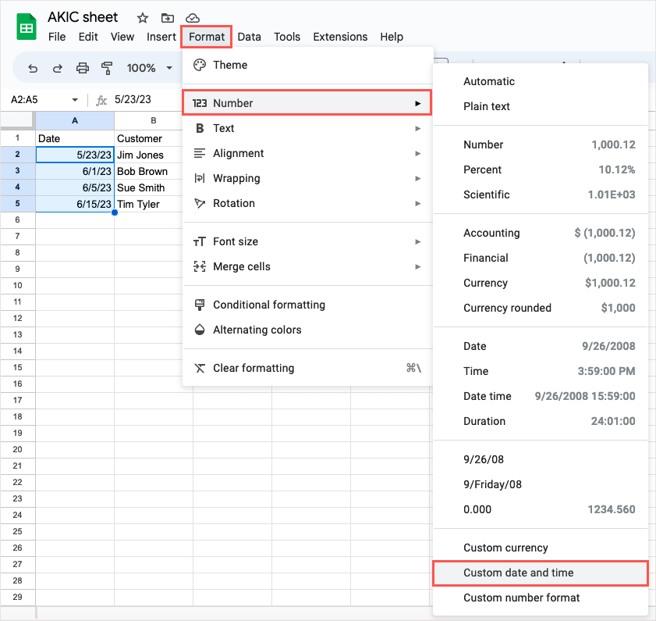Click the column A header

75,120
